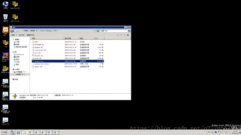The image size is (241, 135).
Task: Toggle the preview pane icon in Explorer
Action: pyautogui.click(x=124, y=35)
